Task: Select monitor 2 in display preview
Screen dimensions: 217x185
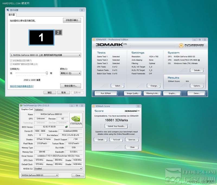Action: click(x=58, y=33)
